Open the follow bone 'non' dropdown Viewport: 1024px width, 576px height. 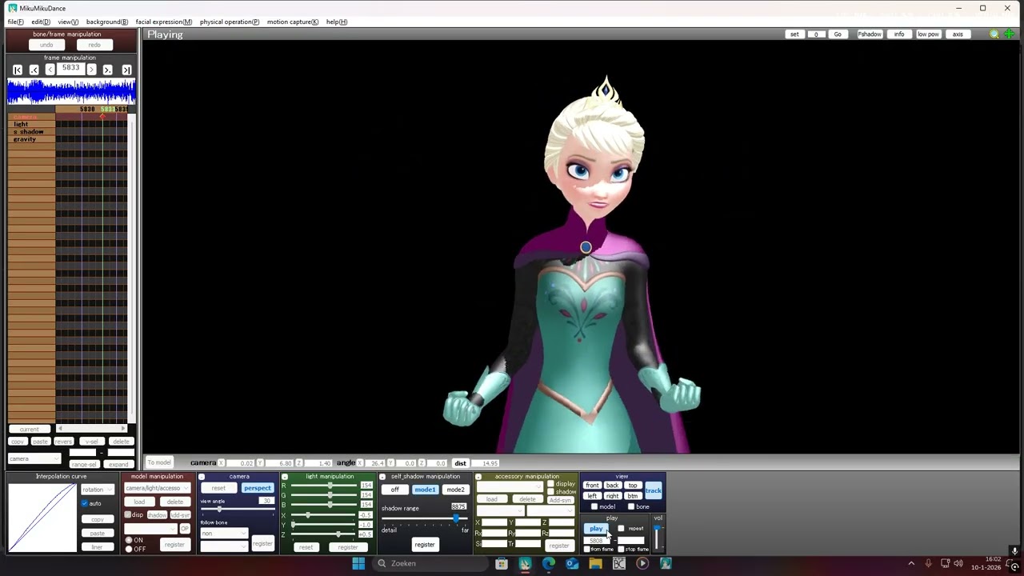(224, 534)
